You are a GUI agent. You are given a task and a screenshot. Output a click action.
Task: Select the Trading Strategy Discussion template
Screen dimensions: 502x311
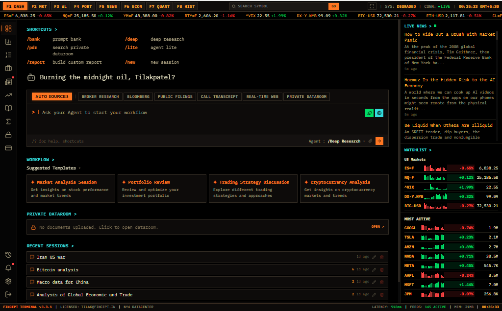253,189
